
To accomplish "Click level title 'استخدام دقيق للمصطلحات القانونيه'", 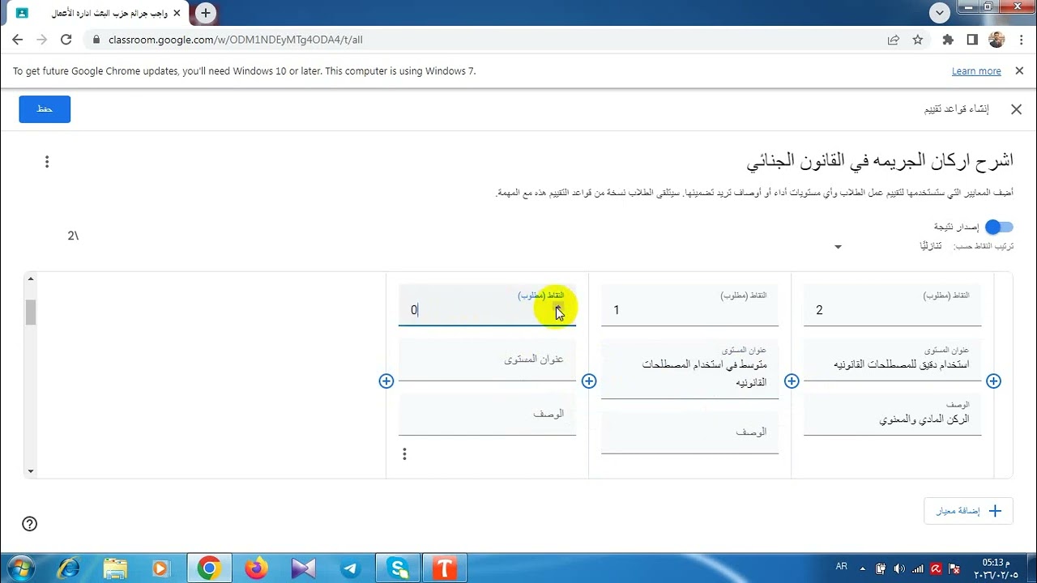I will click(892, 360).
